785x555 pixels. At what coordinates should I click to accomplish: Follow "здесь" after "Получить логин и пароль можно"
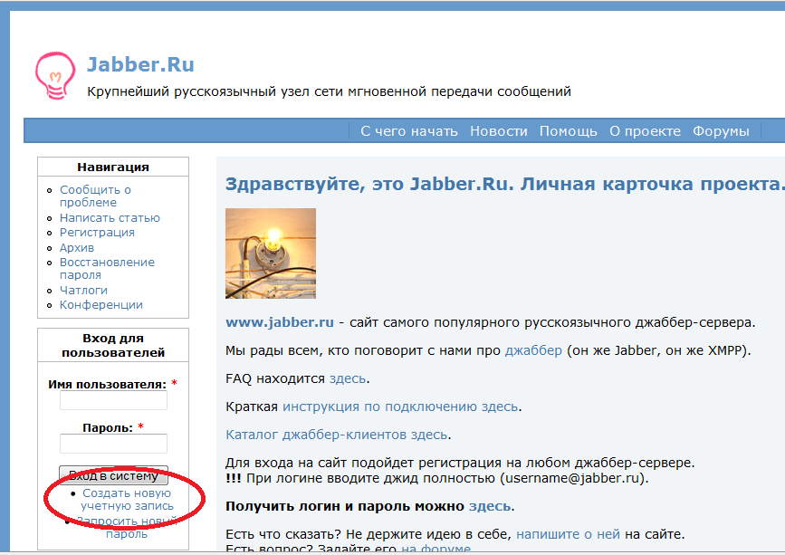(490, 506)
